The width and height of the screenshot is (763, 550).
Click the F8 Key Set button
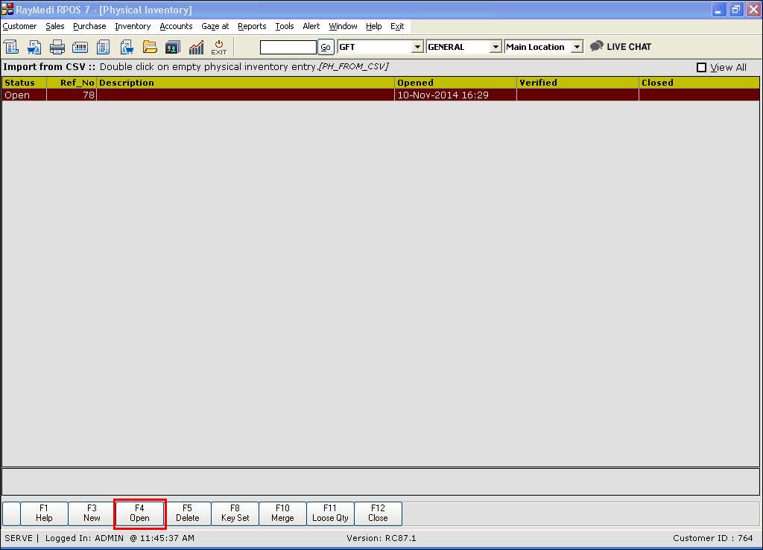coord(235,513)
